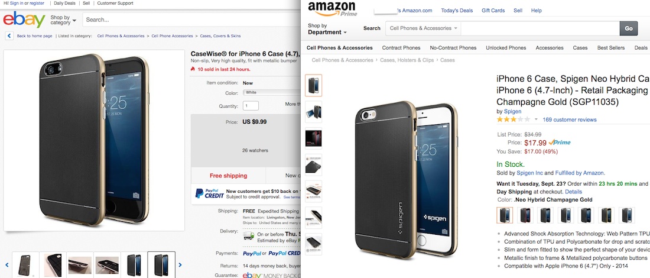Image resolution: width=650 pixels, height=278 pixels.
Task: Click the Amazon Prime logo
Action: click(x=331, y=9)
